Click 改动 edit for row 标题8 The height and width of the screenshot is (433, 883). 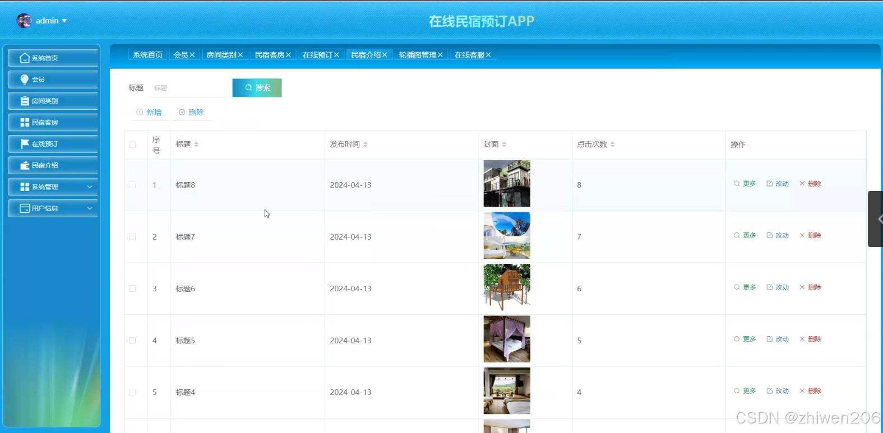(x=778, y=184)
